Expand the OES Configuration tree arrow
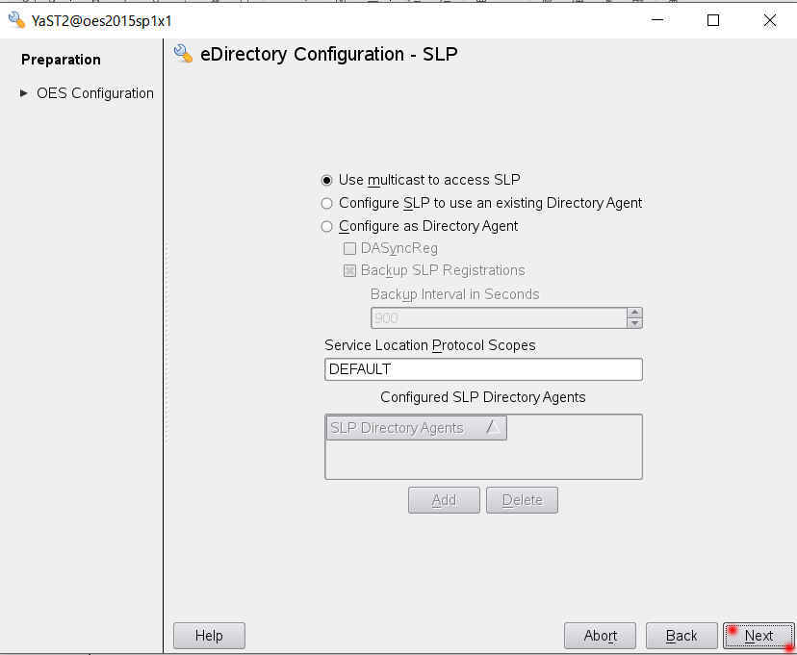Viewport: 797px width, 655px height. coord(23,93)
